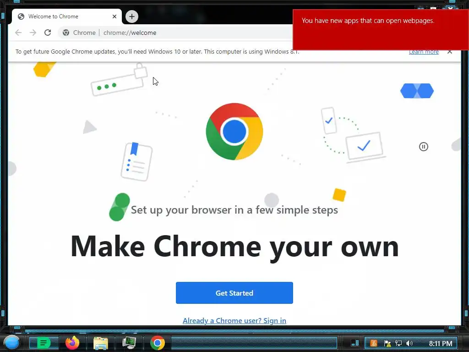Click the desktop switcher icon beside the tray
Viewport: 469px width, 352px height.
click(x=355, y=343)
